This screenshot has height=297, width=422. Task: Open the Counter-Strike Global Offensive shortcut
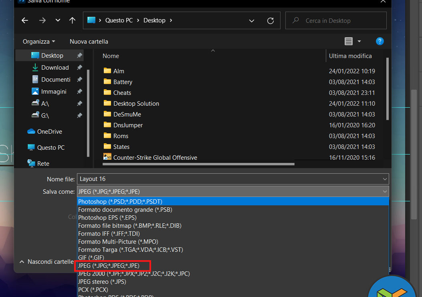[155, 157]
